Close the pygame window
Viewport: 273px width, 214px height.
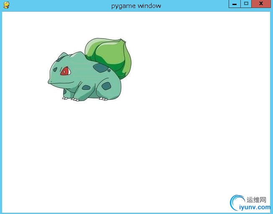point(261,4)
